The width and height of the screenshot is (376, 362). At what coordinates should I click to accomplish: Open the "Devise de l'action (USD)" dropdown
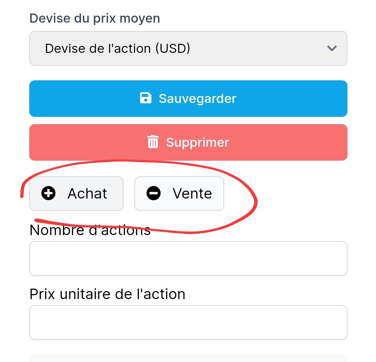(x=188, y=48)
